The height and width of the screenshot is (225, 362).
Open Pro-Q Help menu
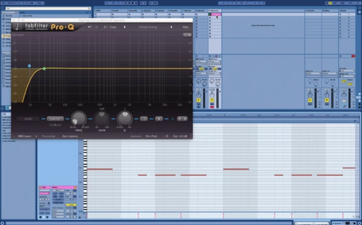click(185, 27)
